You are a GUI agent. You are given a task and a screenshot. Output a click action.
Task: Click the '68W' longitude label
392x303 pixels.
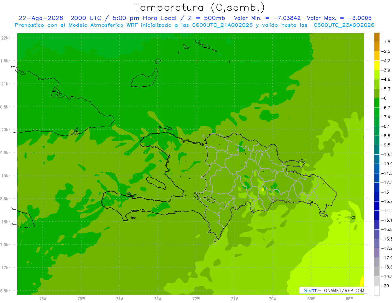coord(349,299)
